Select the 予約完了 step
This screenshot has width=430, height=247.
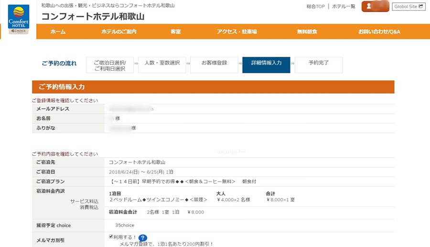coord(319,65)
